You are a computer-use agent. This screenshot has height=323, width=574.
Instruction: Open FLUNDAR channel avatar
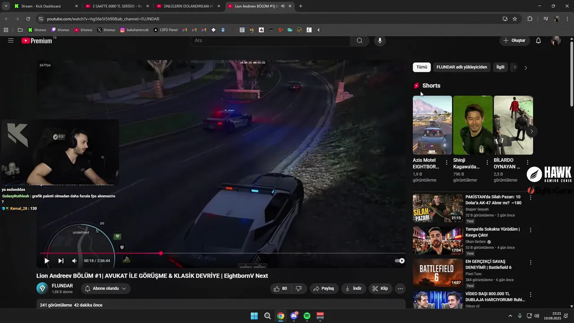(x=42, y=288)
